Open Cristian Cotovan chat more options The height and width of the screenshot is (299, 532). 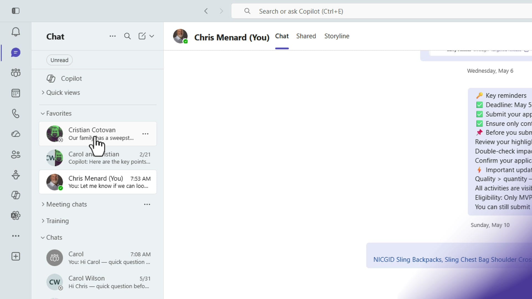click(x=145, y=134)
